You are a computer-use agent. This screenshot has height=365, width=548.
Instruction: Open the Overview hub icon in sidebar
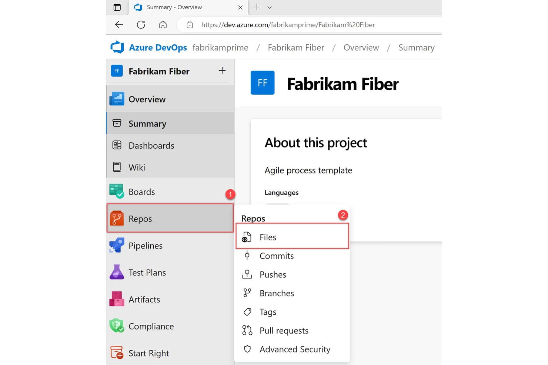click(x=117, y=99)
